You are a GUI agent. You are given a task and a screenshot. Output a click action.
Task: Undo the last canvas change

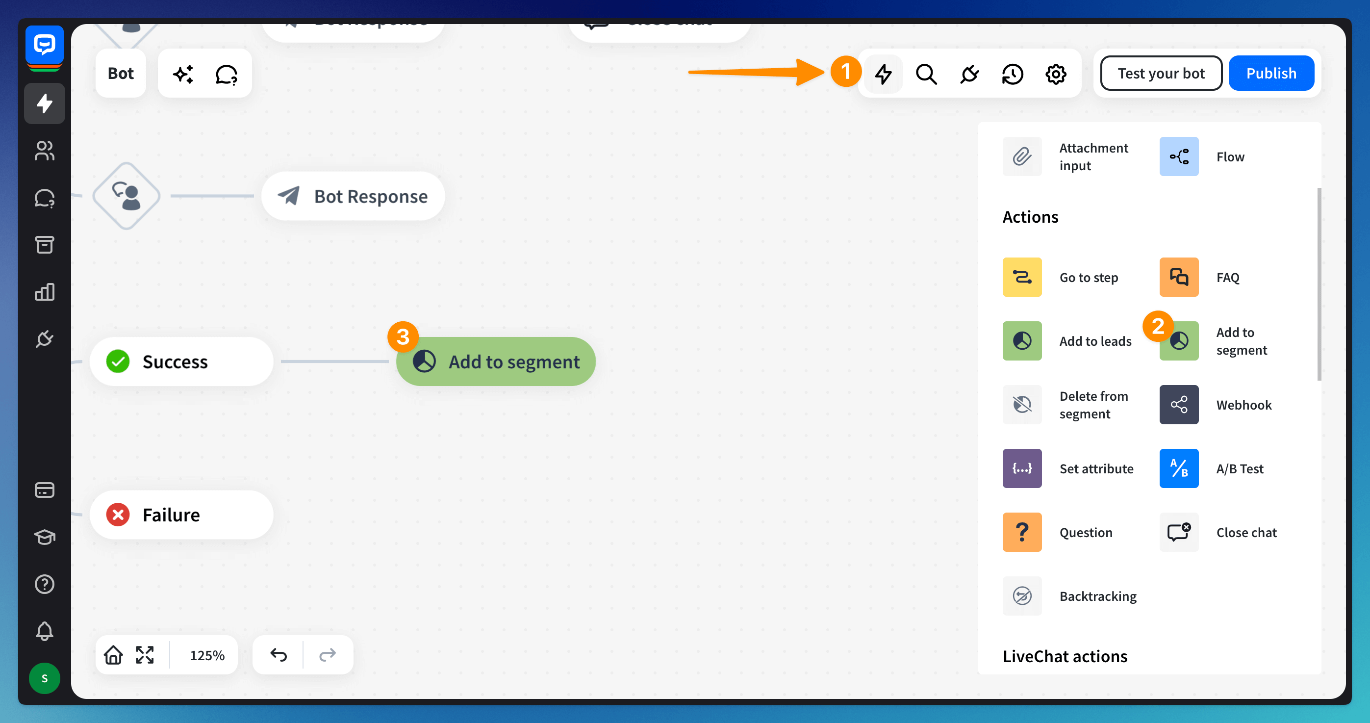pos(279,655)
